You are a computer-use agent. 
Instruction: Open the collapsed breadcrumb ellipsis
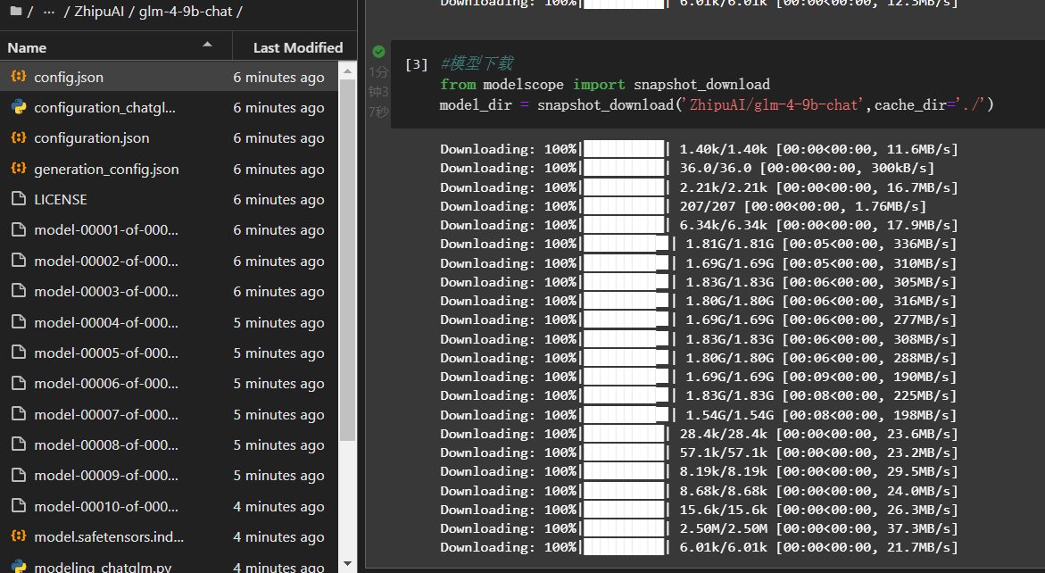[49, 12]
